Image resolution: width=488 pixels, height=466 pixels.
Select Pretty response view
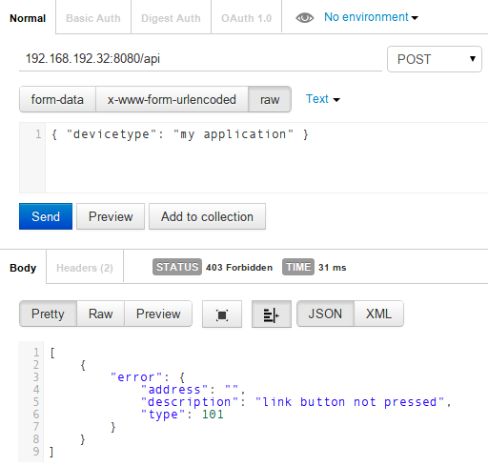[48, 314]
